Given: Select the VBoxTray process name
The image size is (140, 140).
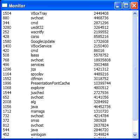Looking at the screenshot, I should tap(39, 13).
